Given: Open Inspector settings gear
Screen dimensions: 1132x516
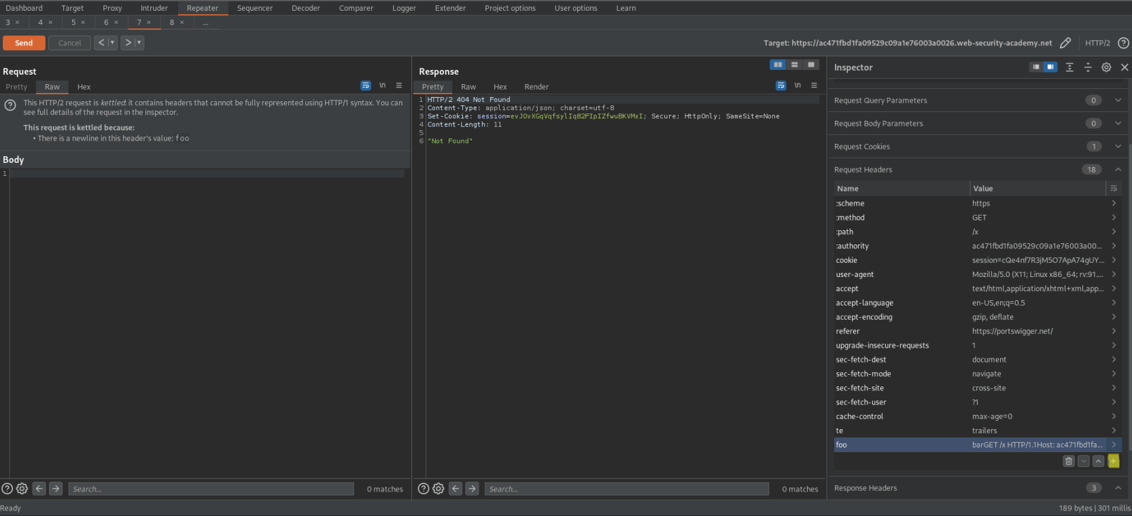Looking at the screenshot, I should [1106, 67].
